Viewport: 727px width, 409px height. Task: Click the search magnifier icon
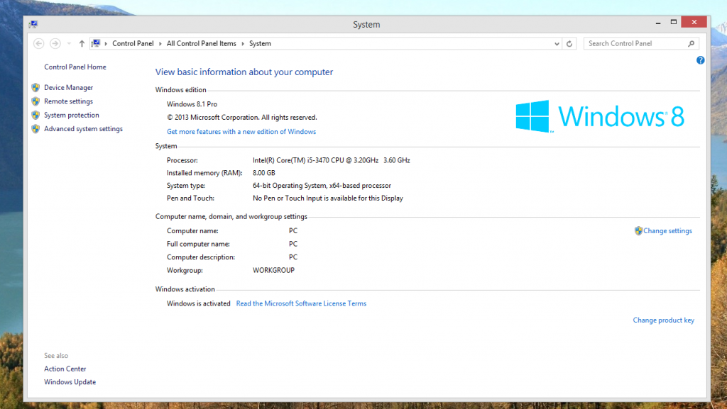(692, 43)
